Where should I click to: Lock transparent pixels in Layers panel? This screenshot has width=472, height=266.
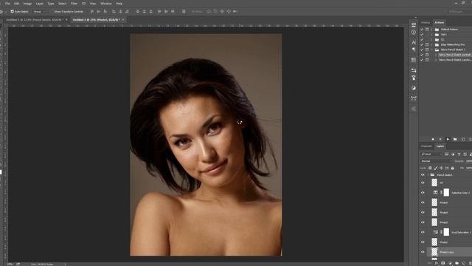pyautogui.click(x=430, y=168)
